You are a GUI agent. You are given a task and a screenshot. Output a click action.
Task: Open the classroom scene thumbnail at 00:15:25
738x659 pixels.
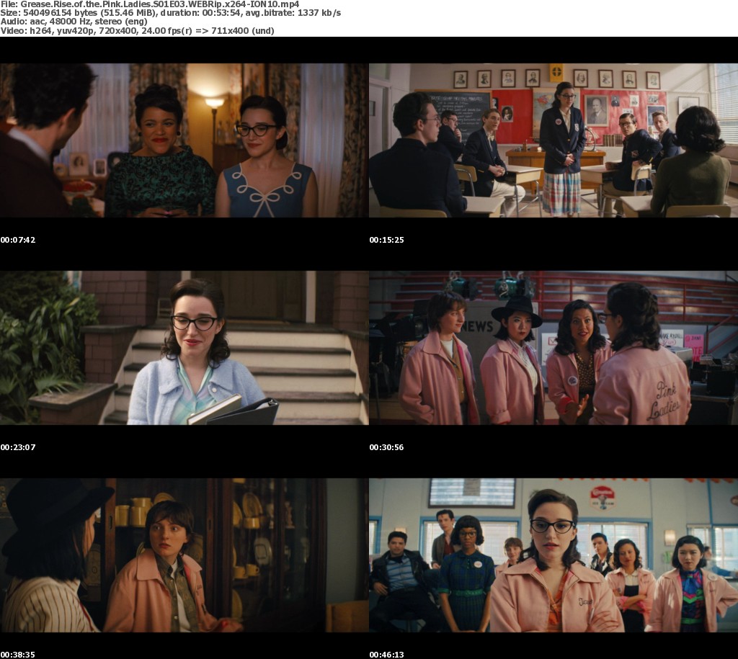click(553, 140)
